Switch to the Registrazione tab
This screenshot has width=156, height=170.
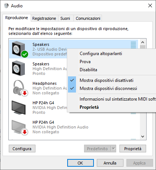(44, 18)
